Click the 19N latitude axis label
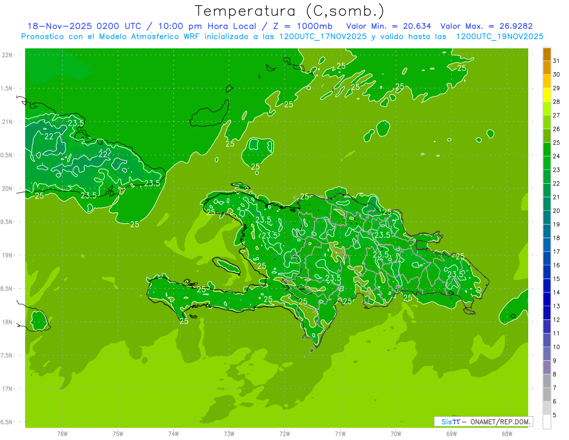 coord(8,255)
